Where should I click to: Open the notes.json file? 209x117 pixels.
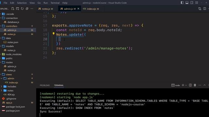tap(13, 42)
